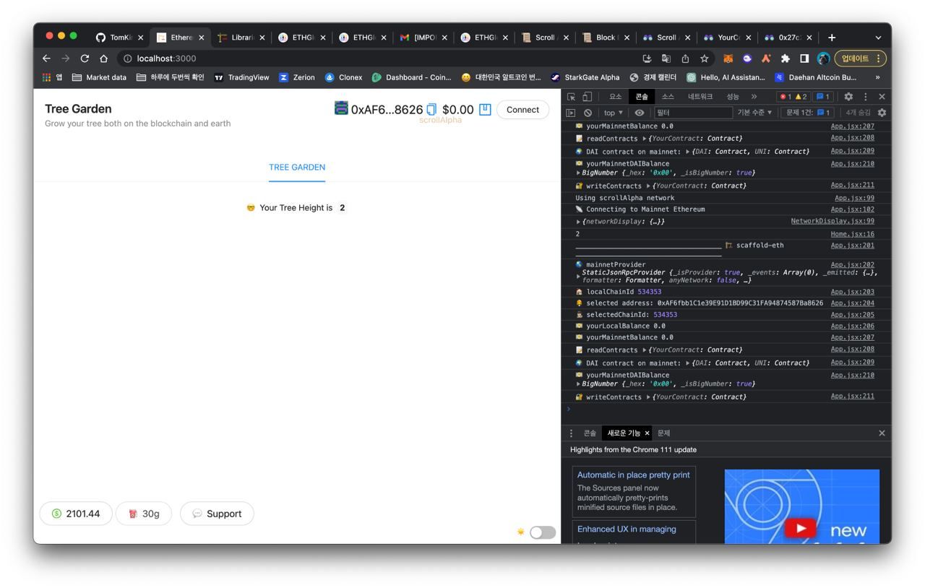Clear the console output

click(x=588, y=113)
